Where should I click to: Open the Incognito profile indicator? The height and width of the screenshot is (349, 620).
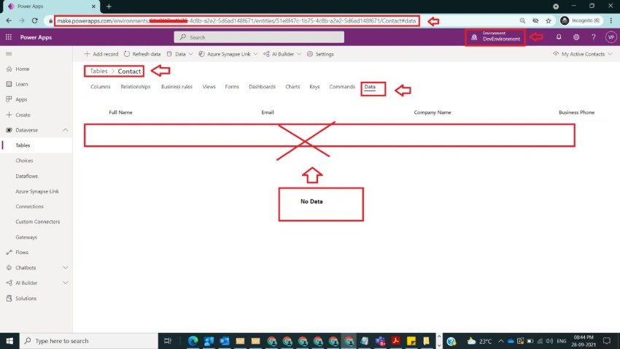click(x=580, y=20)
